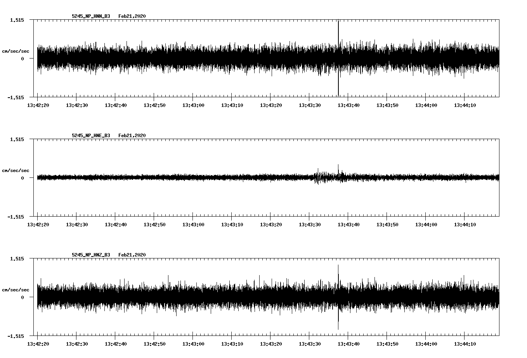Image resolution: width=527 pixels, height=358 pixels.
Task: Click the 1.515 upper limit on HNZ axis
Action: point(17,258)
